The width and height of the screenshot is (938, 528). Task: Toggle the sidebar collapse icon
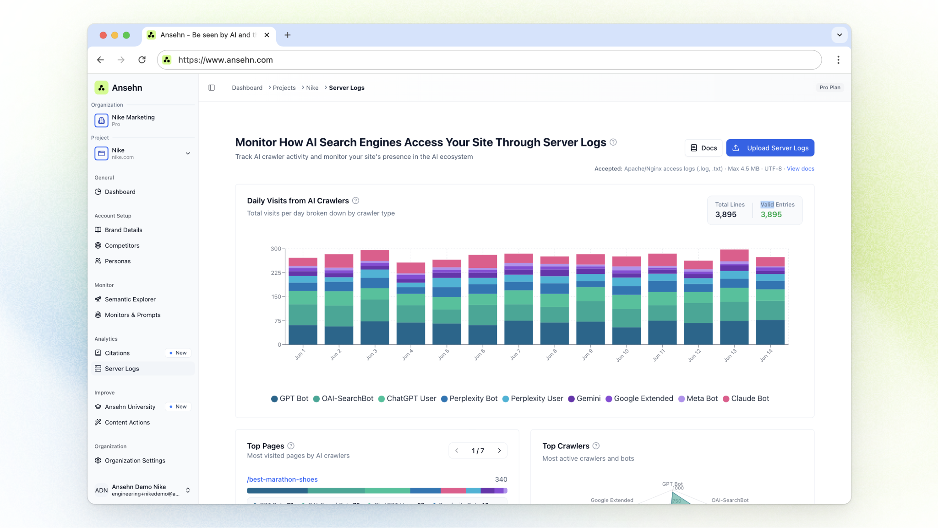212,87
